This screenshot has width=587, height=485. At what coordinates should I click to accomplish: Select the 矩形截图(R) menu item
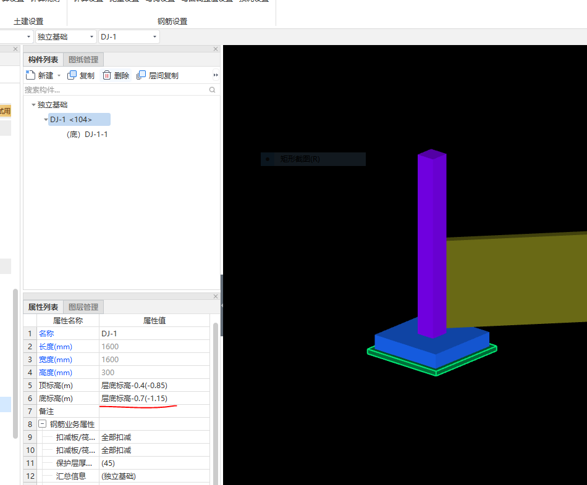(x=313, y=159)
